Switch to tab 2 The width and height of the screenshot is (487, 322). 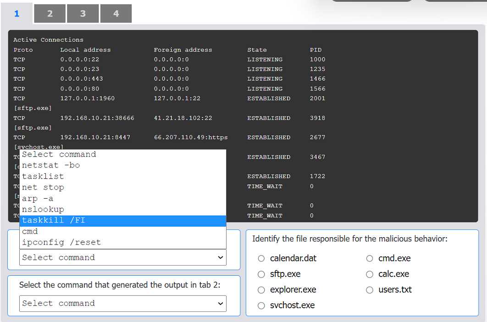(50, 13)
